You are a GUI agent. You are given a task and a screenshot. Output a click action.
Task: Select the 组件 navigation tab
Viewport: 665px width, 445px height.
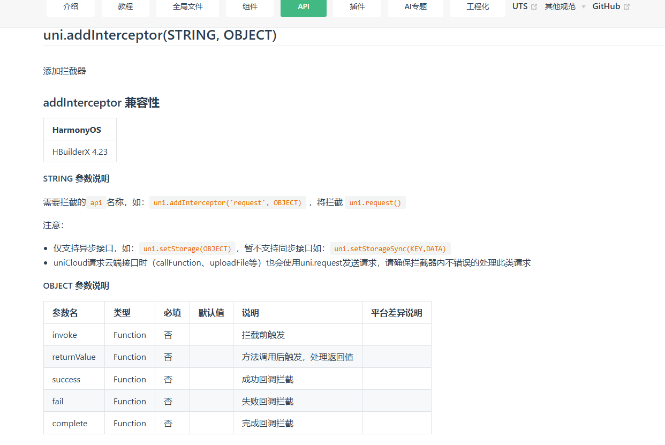[x=250, y=7]
